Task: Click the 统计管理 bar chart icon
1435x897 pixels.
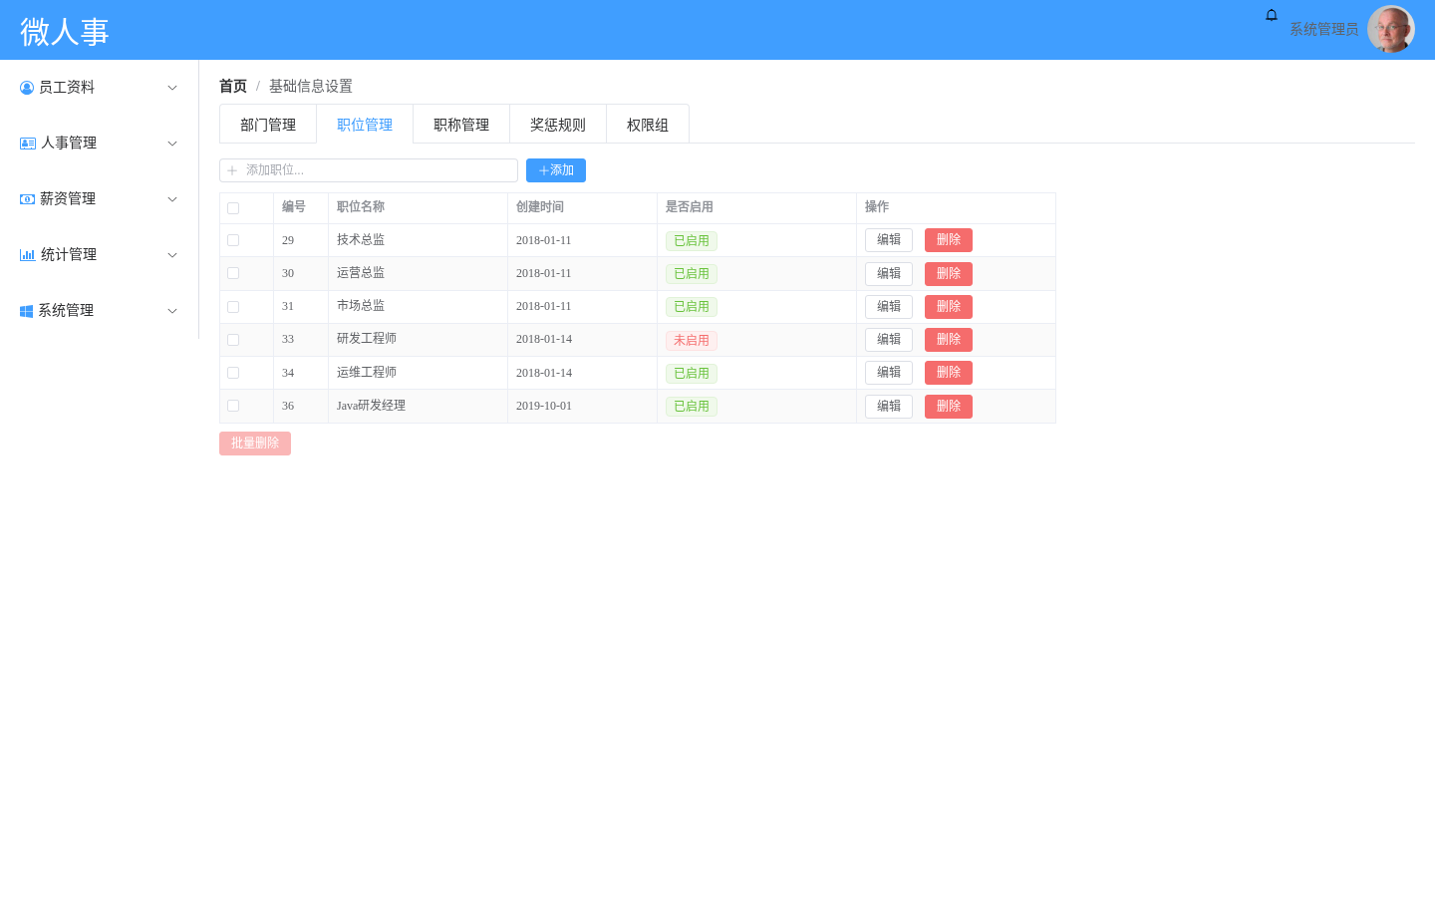Action: [28, 255]
